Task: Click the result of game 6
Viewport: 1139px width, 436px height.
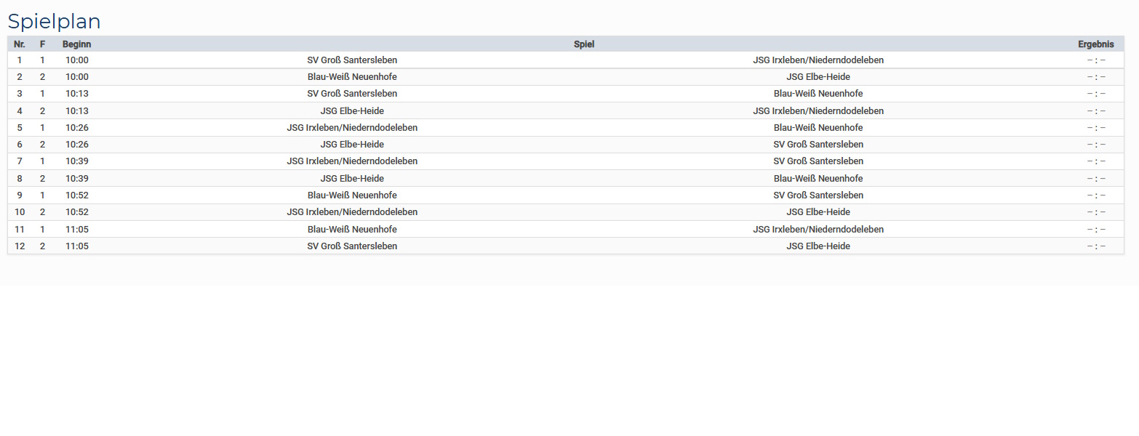Action: tap(1096, 145)
